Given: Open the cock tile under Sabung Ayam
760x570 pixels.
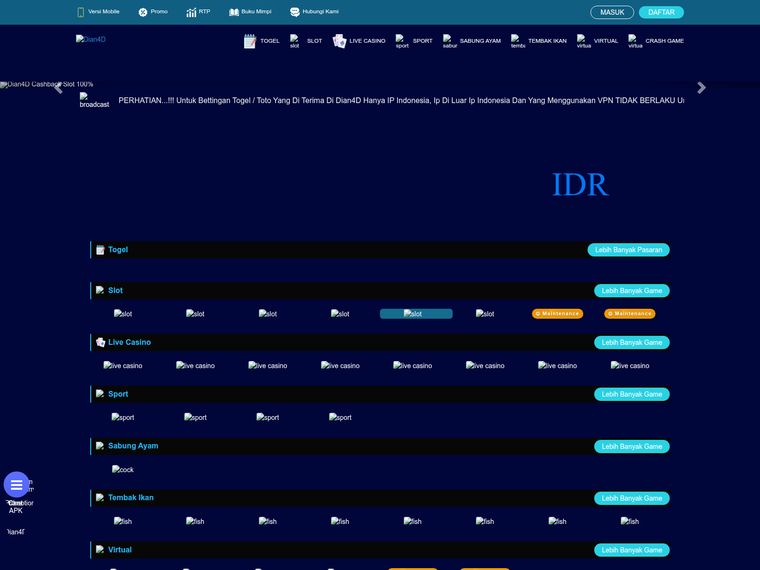Looking at the screenshot, I should pyautogui.click(x=123, y=469).
